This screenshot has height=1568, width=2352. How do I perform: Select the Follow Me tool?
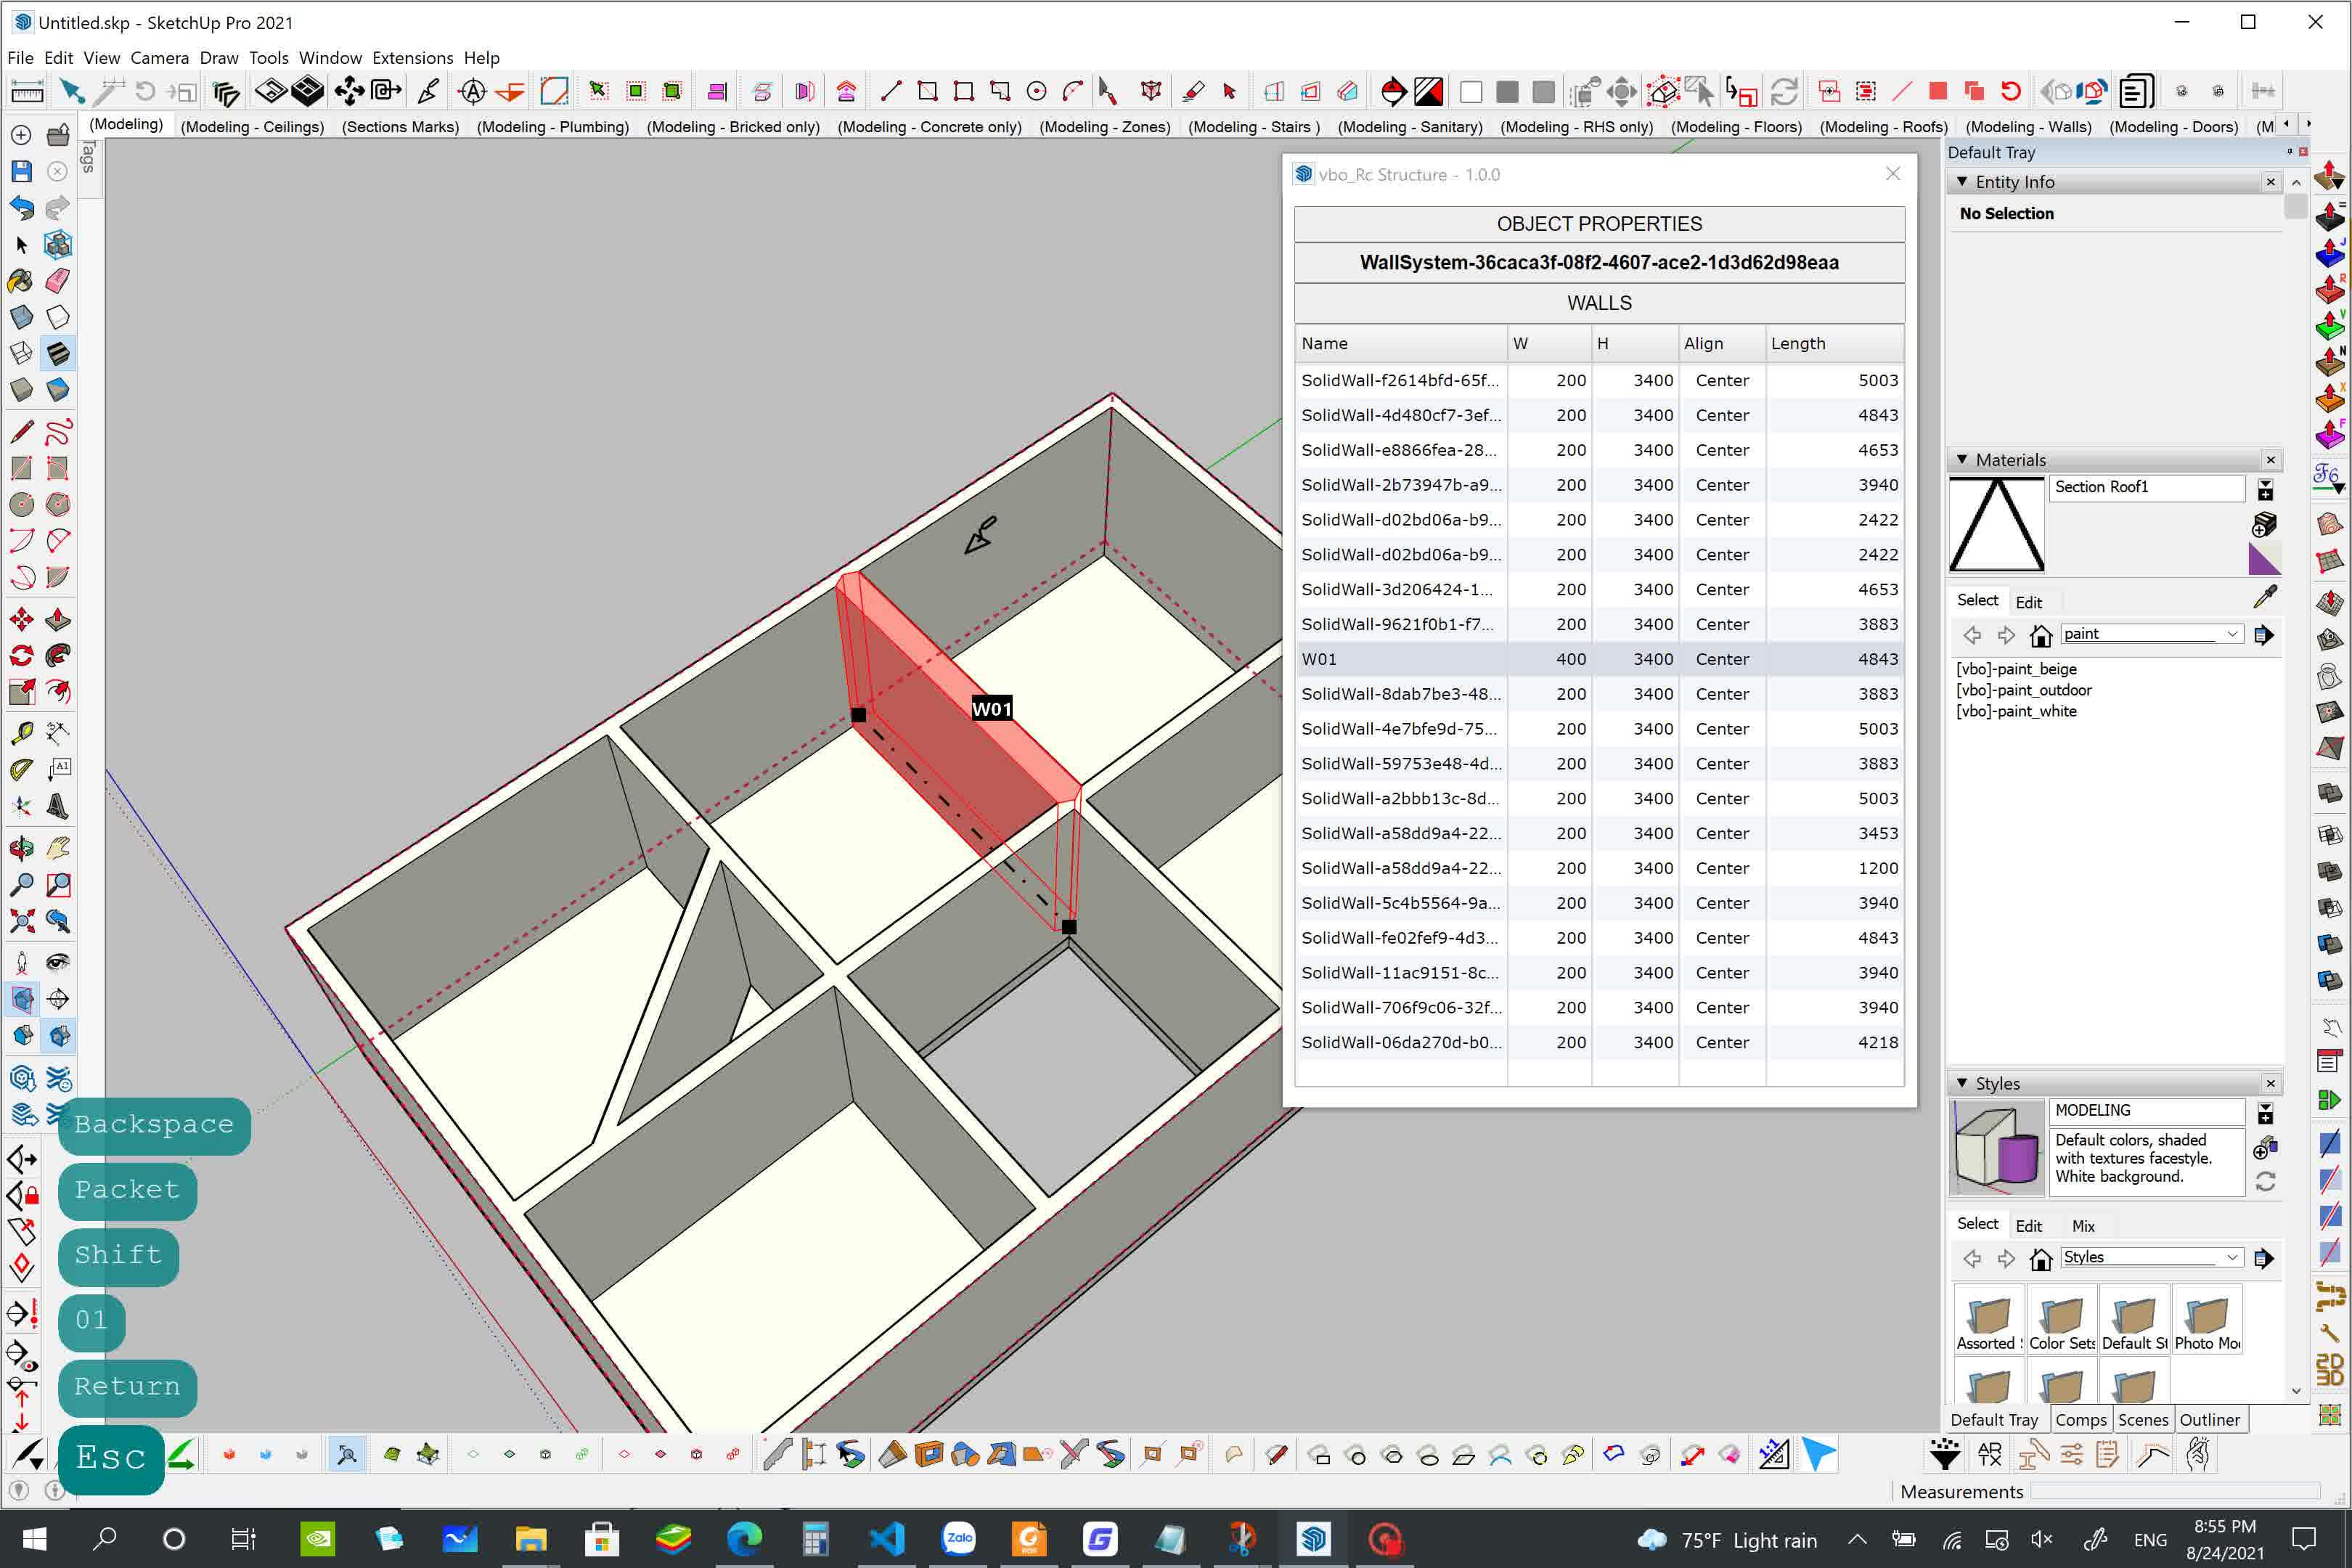tap(58, 656)
